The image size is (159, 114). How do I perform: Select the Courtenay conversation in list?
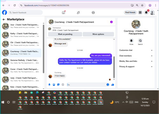coord(21,53)
